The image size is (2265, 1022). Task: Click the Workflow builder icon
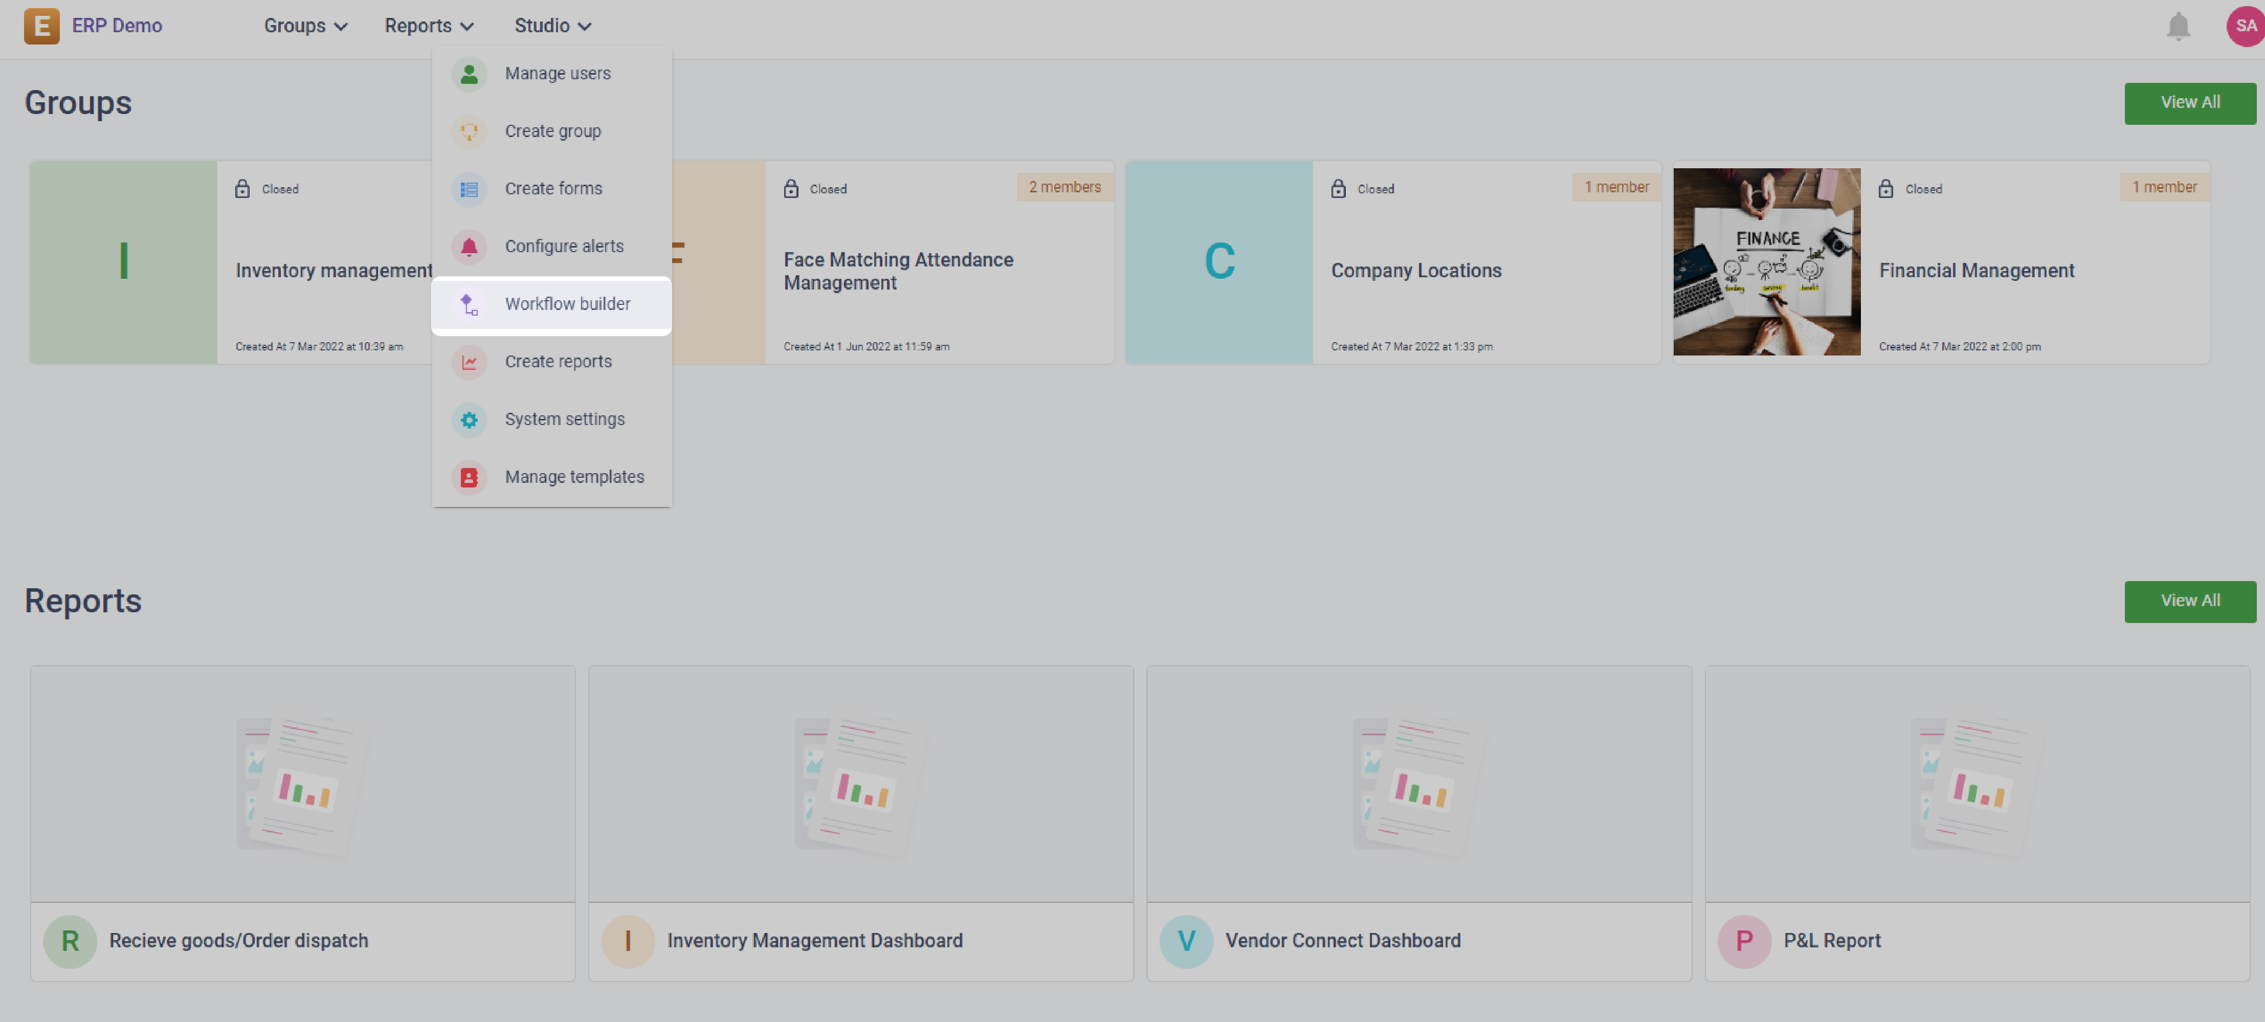pos(469,304)
